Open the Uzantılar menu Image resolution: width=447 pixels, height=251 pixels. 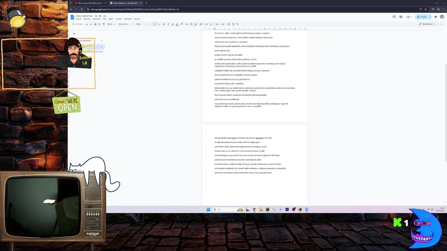click(x=128, y=19)
